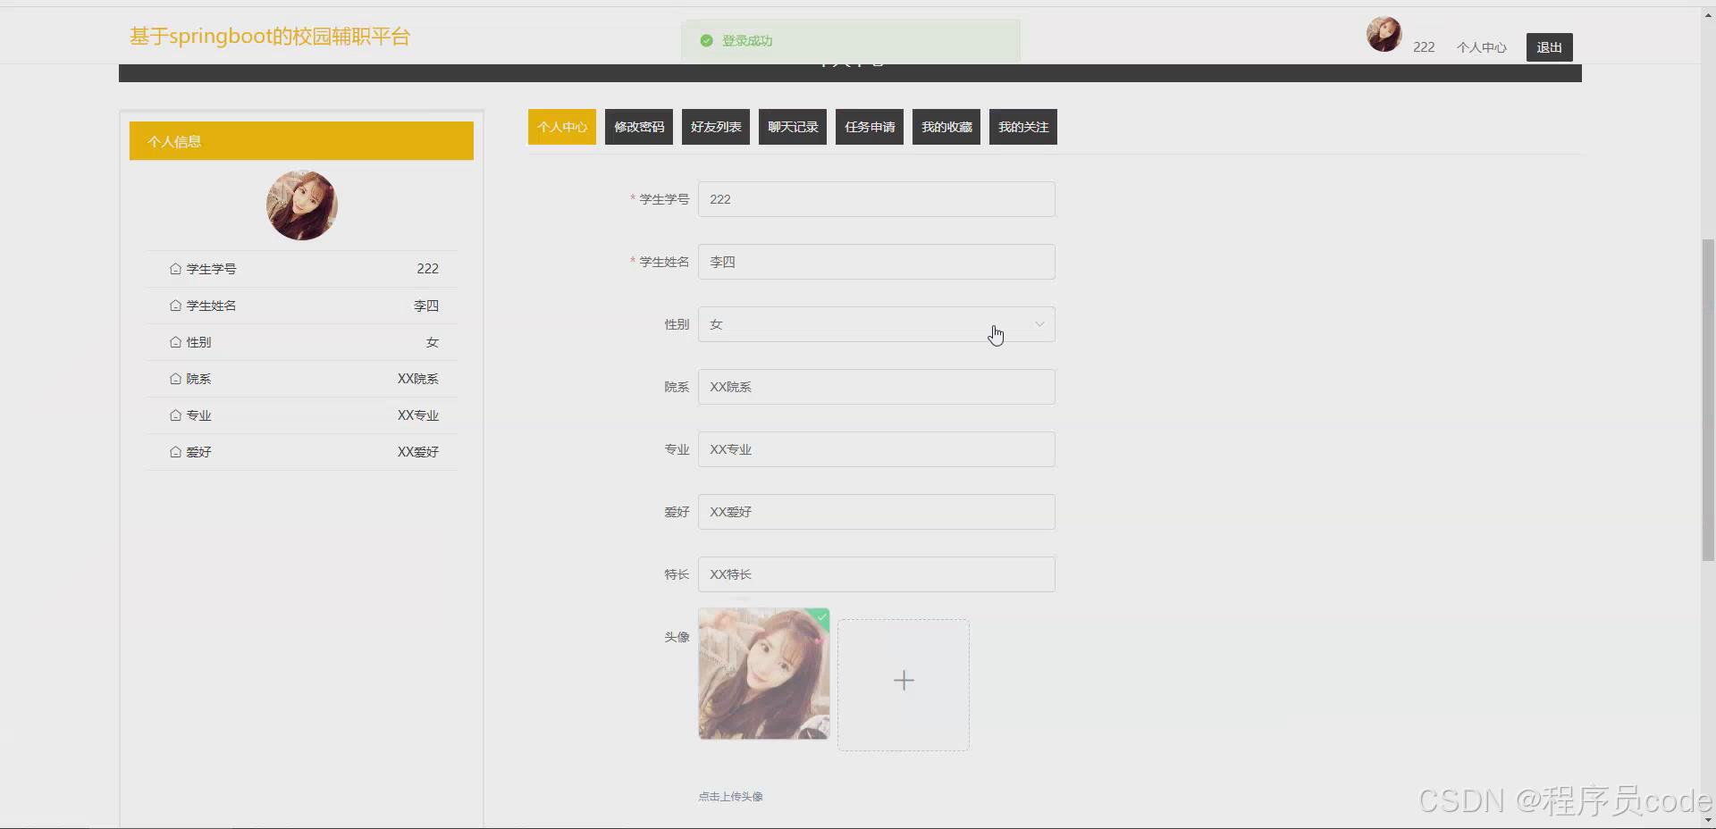1716x829 pixels.
Task: Expand the 性别 dropdown arrow
Action: (x=1039, y=324)
